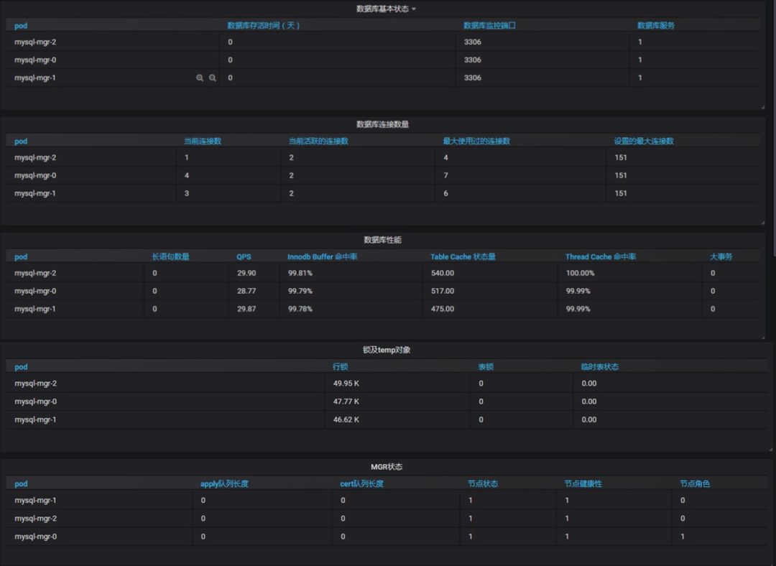
Task: Click resize handle of 数据库连接数量 panel
Action: pos(762,222)
